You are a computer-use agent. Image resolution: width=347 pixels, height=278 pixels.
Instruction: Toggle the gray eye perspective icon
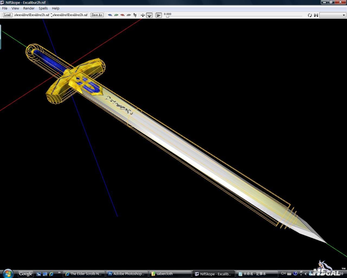(129, 15)
